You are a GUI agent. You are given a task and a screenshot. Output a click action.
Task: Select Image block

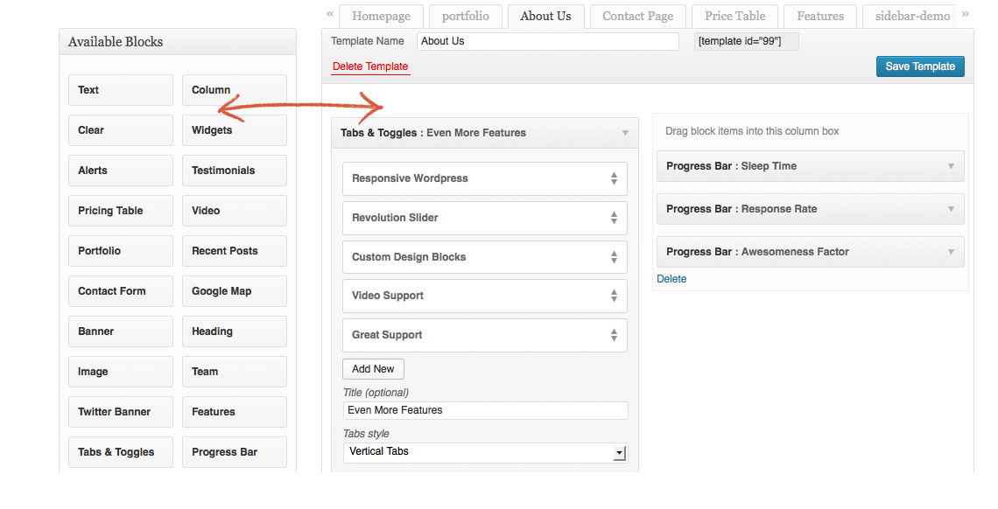tap(120, 372)
